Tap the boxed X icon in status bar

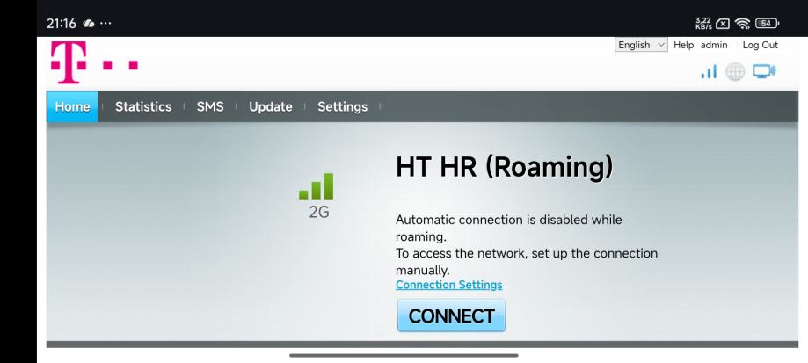pyautogui.click(x=723, y=23)
